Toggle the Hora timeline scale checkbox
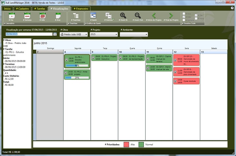The image size is (236, 156). click(x=197, y=18)
